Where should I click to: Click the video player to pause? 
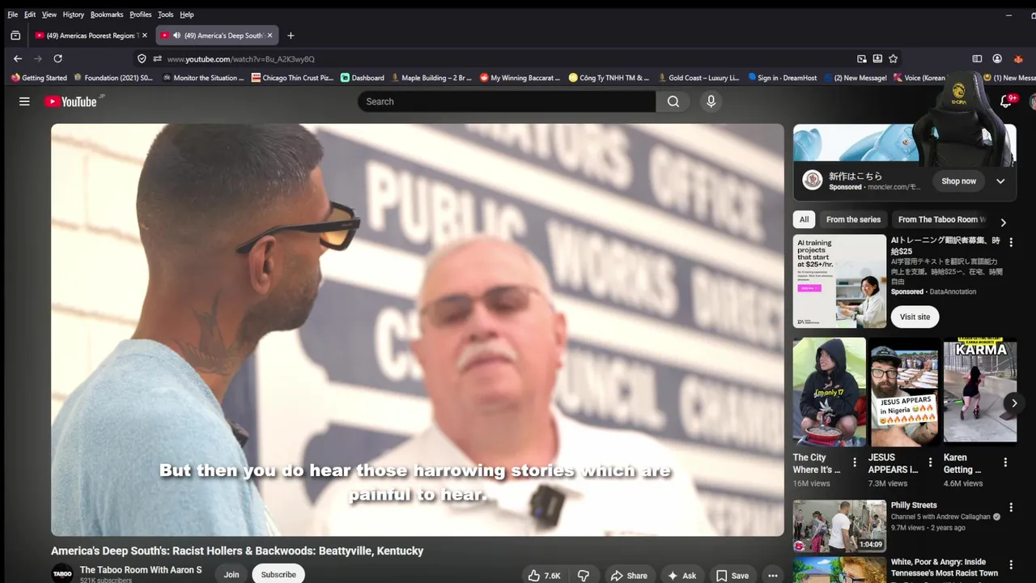(x=418, y=330)
